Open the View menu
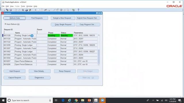 coord(11,6)
